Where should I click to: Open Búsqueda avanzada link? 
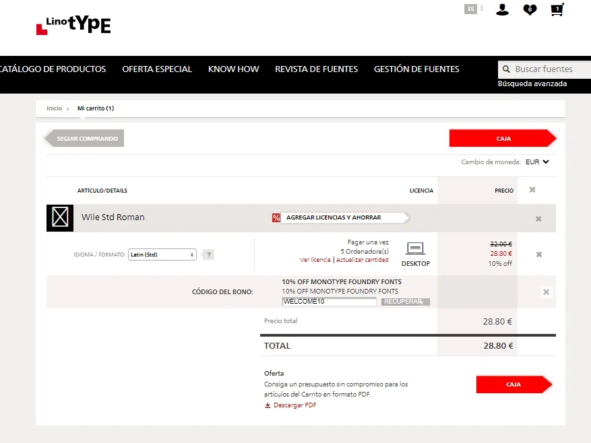tap(532, 83)
